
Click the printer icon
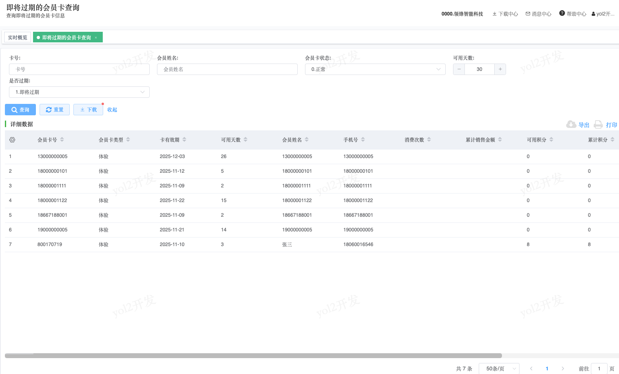click(598, 124)
